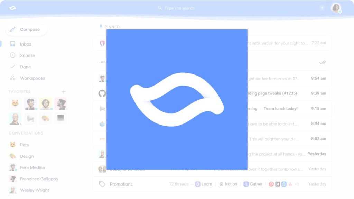Open the 9:54 am thread via sender avatar

pyautogui.click(x=102, y=78)
